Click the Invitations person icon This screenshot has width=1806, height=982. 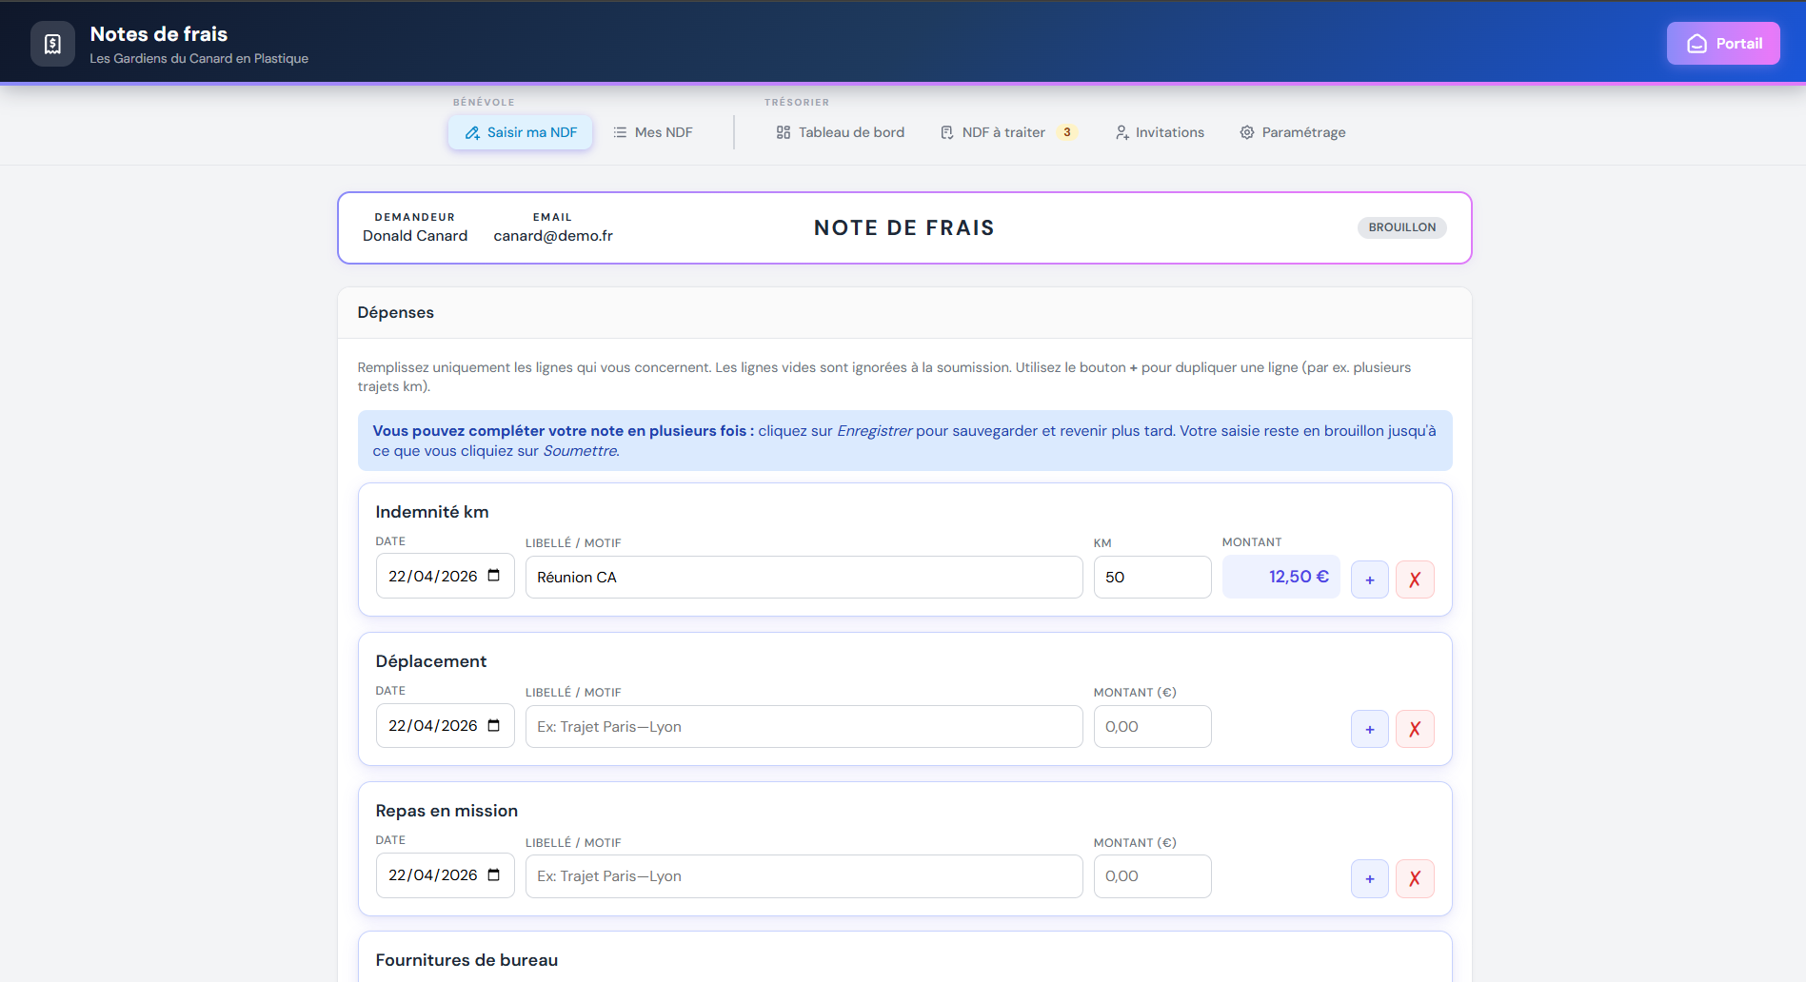[x=1121, y=132]
